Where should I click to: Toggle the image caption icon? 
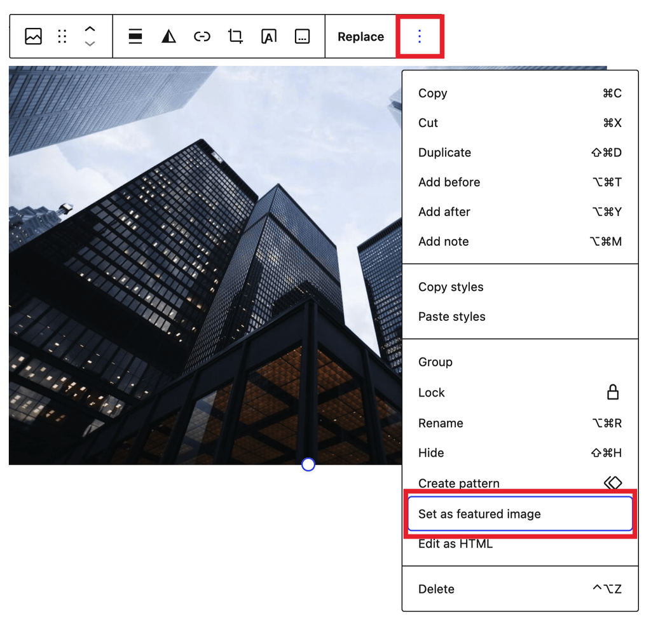tap(302, 36)
